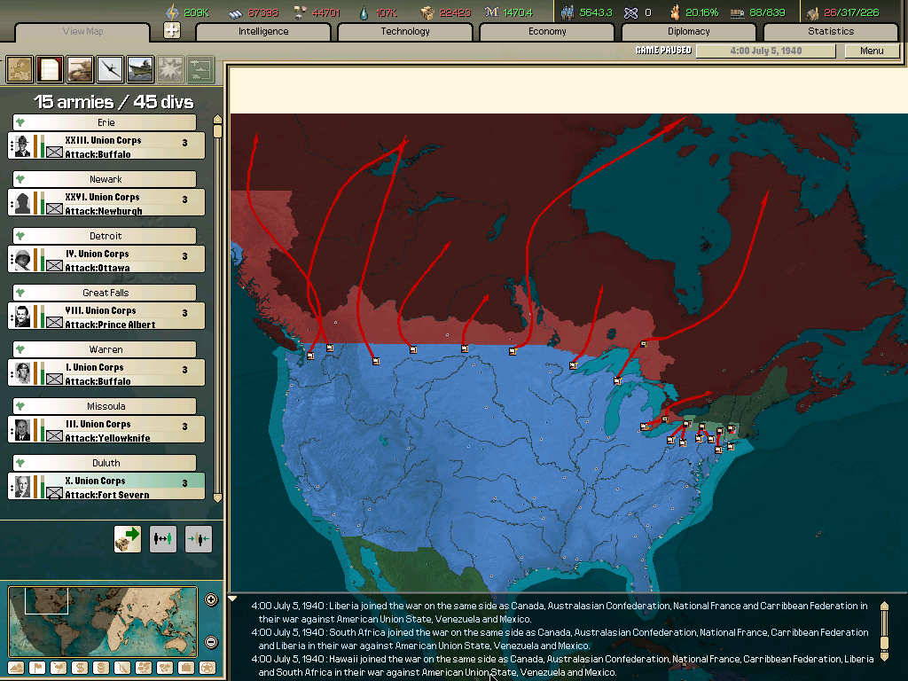The image size is (908, 681).
Task: Click the flag political map mode icon
Action: point(37,668)
